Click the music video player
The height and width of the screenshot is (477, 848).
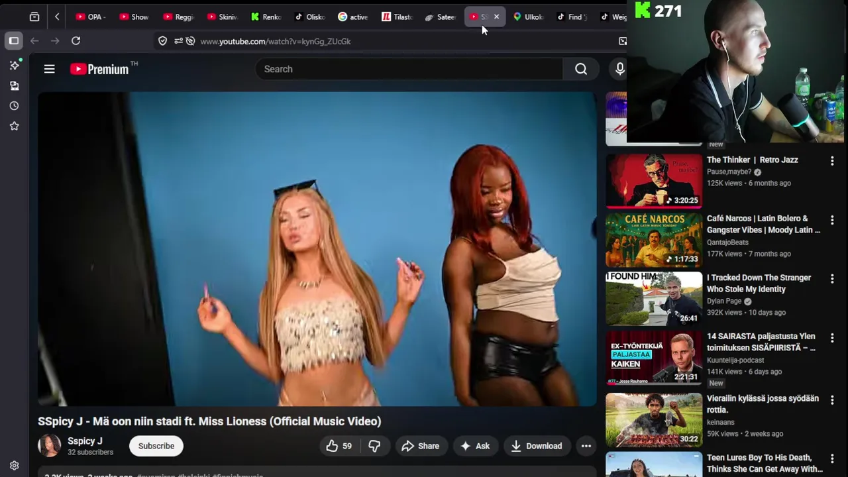click(317, 249)
